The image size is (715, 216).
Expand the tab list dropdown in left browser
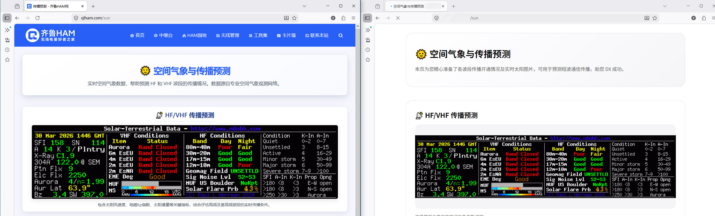[x=304, y=6]
